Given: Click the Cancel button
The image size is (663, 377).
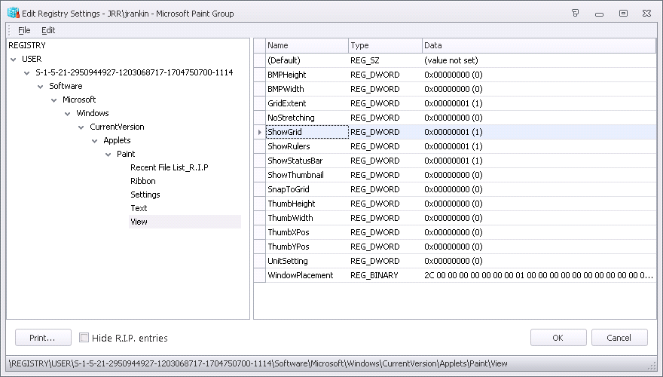Looking at the screenshot, I should point(619,338).
